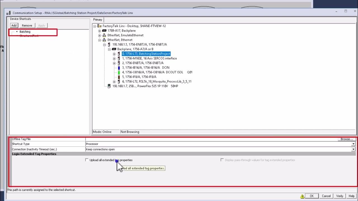The height and width of the screenshot is (201, 358).
Task: Select 3, 1756-IB16/A DCIN row
Action: pos(146,68)
